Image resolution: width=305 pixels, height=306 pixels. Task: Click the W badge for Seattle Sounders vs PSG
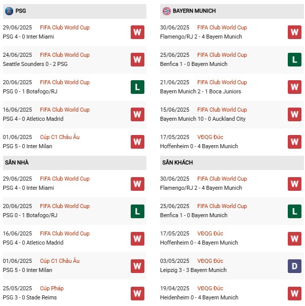[137, 60]
